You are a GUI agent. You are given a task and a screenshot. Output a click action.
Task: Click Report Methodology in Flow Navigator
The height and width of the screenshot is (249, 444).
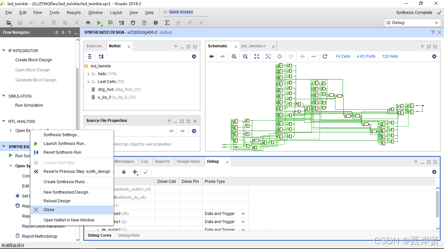[x=40, y=236]
